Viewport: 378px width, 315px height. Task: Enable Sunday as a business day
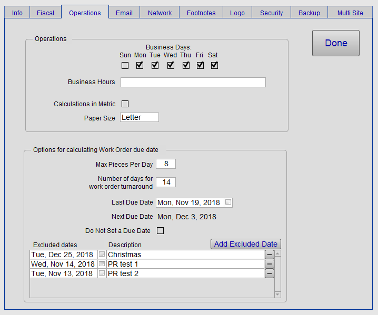point(125,65)
